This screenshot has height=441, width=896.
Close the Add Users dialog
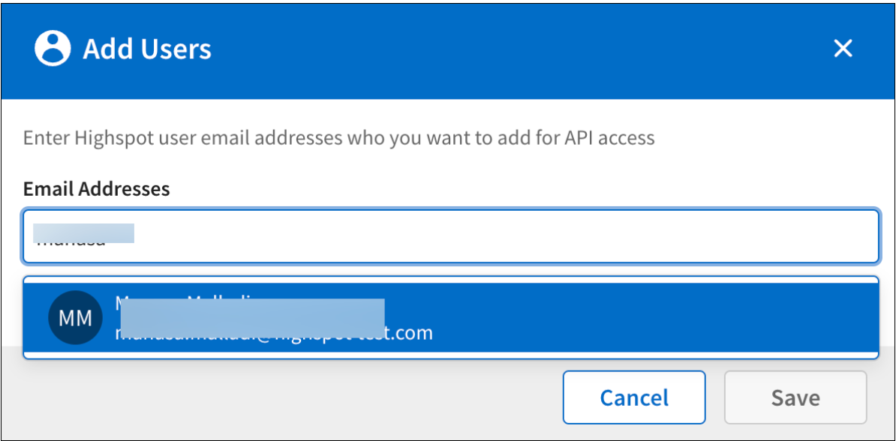[843, 49]
